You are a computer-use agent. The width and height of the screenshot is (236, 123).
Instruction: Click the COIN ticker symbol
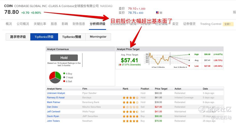pyautogui.click(x=8, y=6)
